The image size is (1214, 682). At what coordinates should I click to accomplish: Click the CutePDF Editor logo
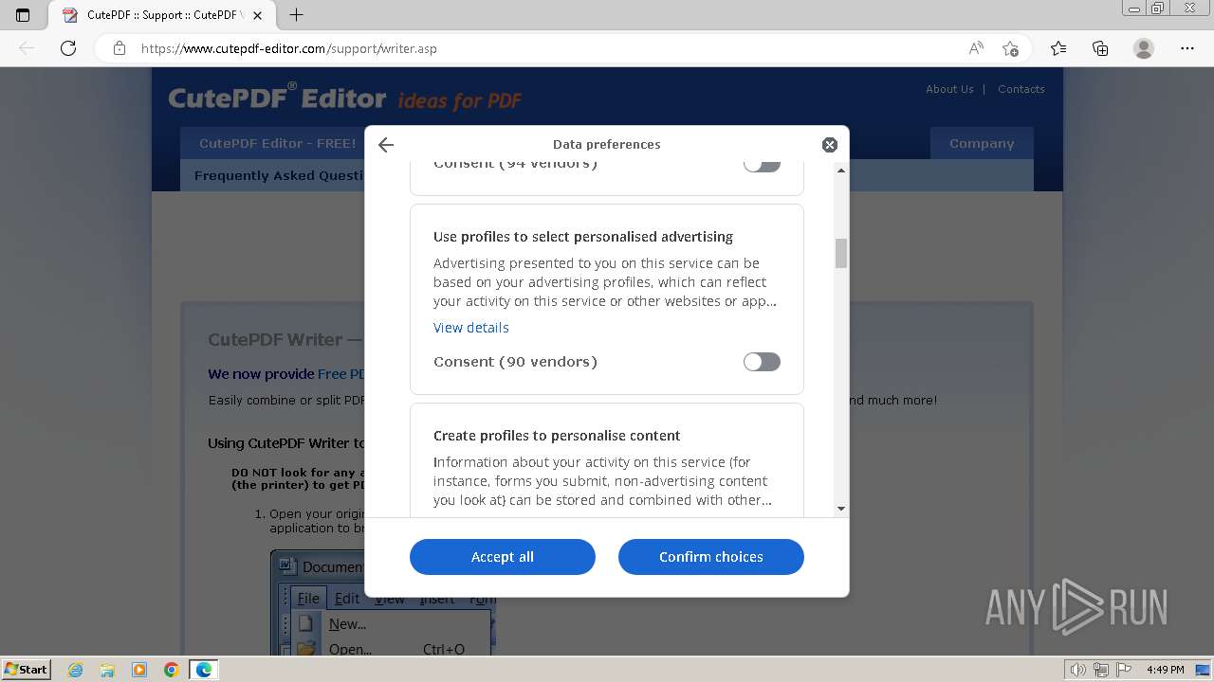pos(345,98)
